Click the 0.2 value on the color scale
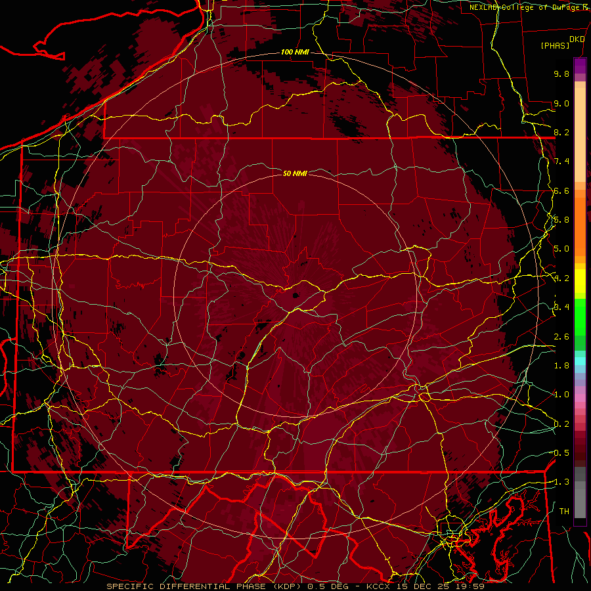 pos(561,424)
